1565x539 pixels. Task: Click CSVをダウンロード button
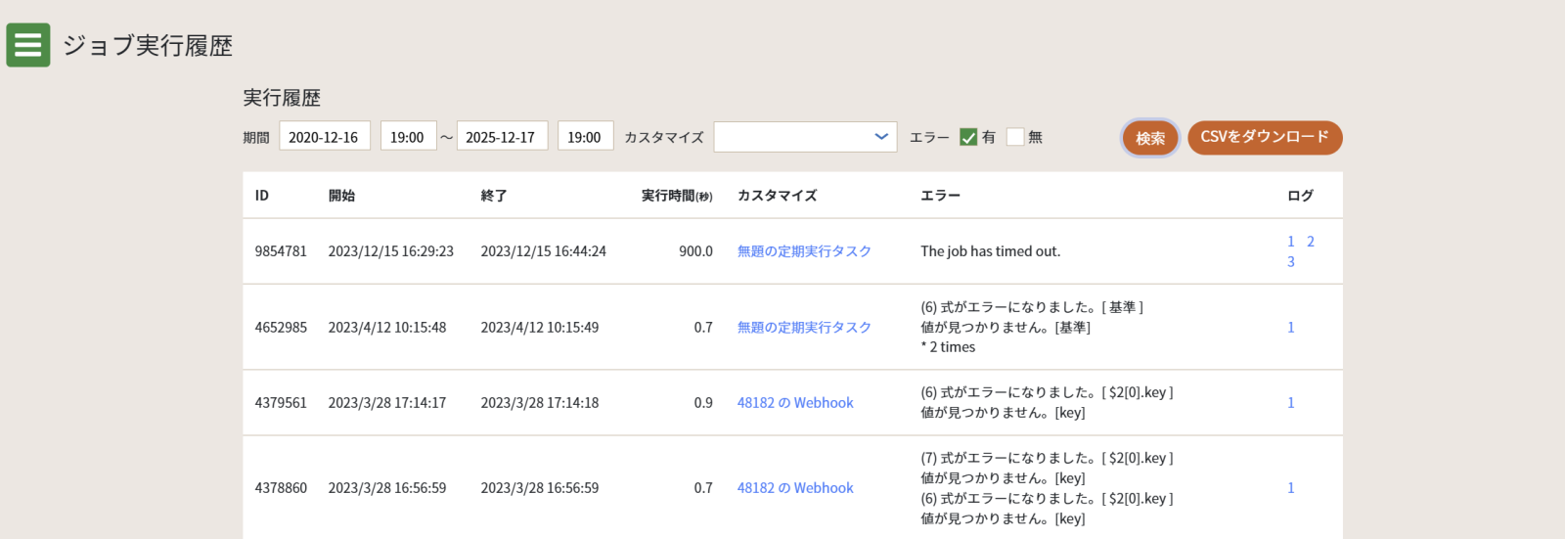pyautogui.click(x=1264, y=137)
